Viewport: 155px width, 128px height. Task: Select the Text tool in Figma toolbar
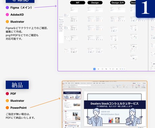click(110, 69)
